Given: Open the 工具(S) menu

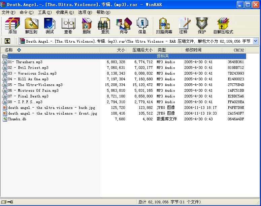Looking at the screenshot, I should pos(44,12).
